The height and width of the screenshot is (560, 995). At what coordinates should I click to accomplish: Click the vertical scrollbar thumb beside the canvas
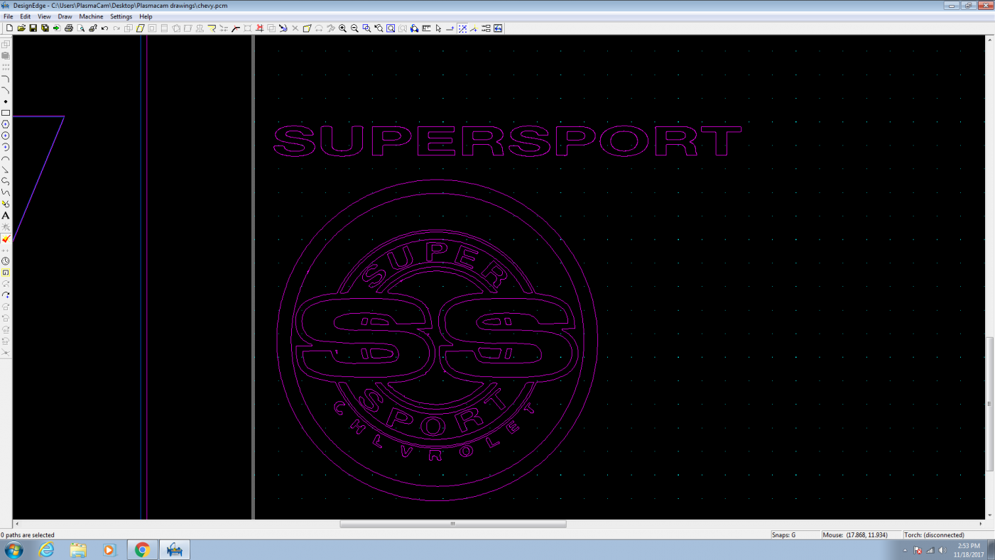pos(990,404)
